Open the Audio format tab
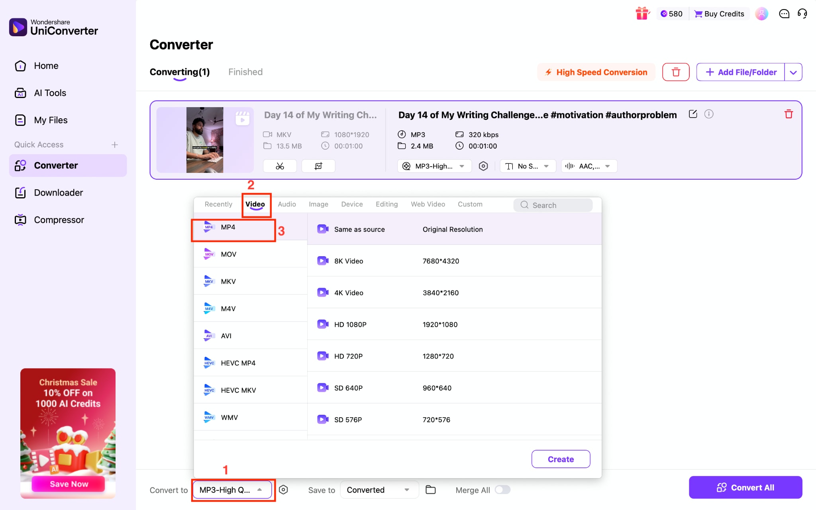The width and height of the screenshot is (816, 510). coord(286,204)
